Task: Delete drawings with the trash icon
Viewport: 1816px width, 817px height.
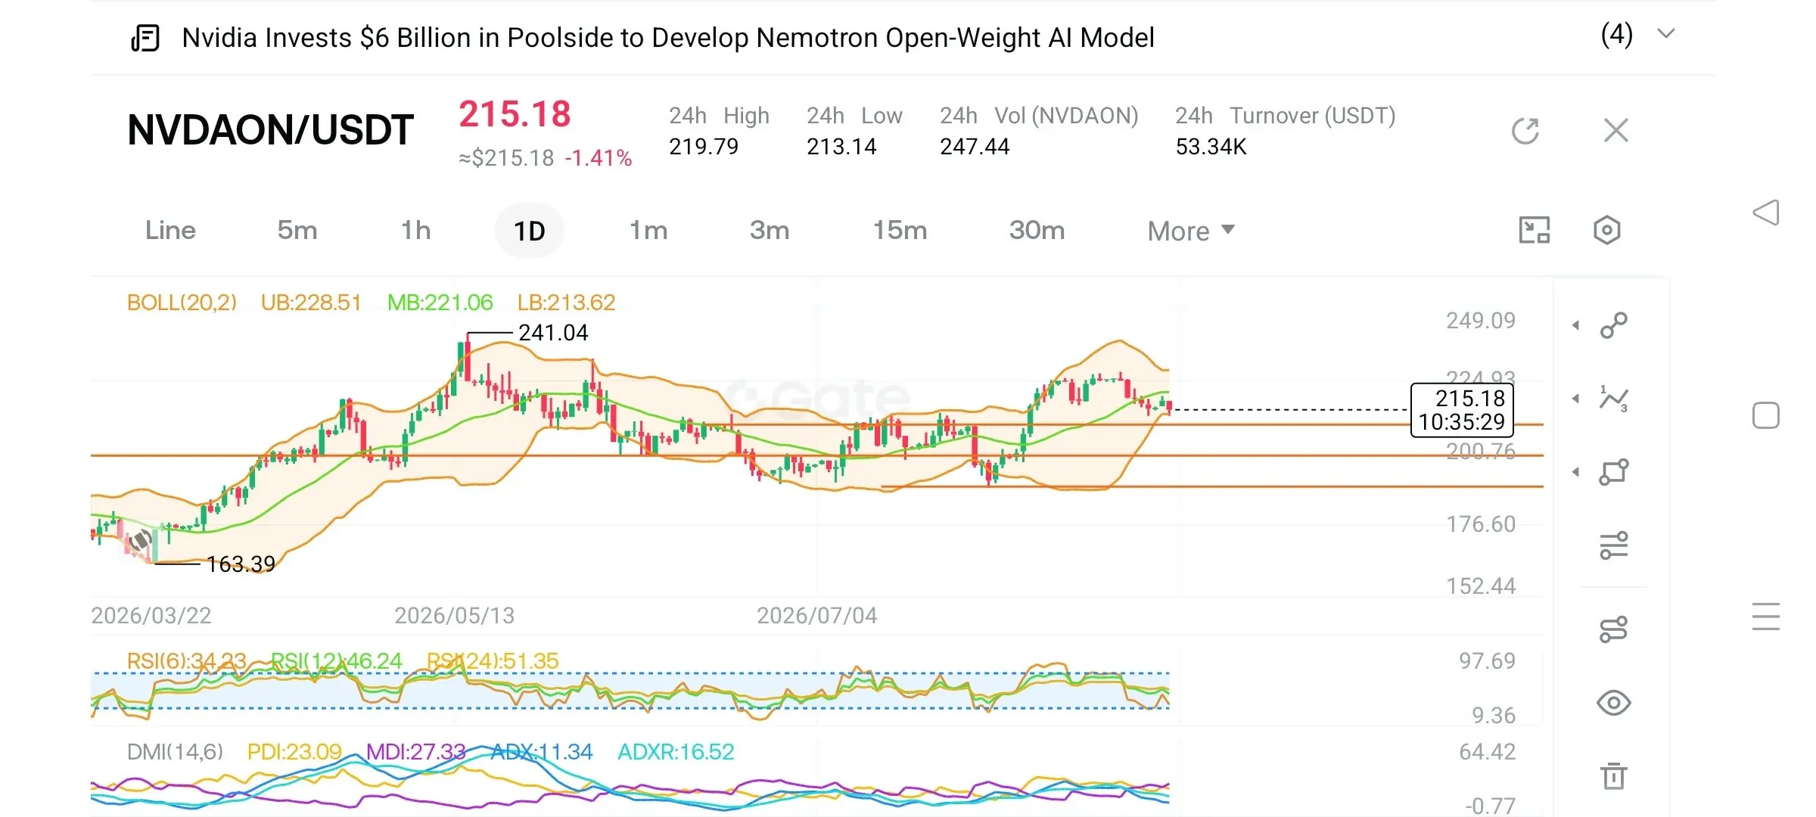Action: pos(1614,776)
